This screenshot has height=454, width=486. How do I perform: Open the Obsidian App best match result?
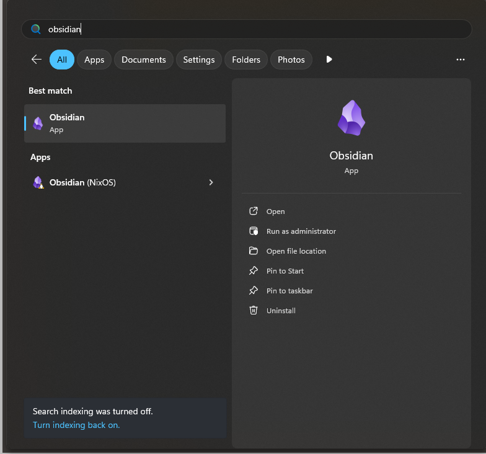click(x=125, y=123)
